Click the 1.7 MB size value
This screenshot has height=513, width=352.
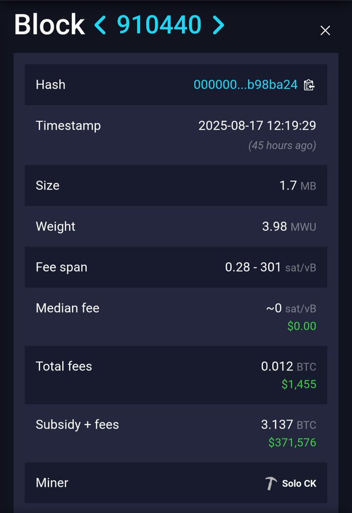tap(298, 185)
